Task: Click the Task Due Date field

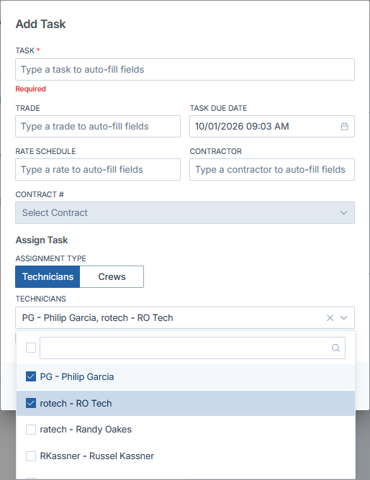Action: point(272,126)
